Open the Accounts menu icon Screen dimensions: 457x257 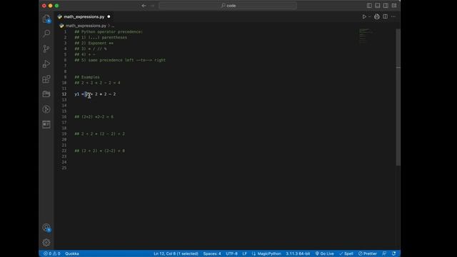(46, 228)
